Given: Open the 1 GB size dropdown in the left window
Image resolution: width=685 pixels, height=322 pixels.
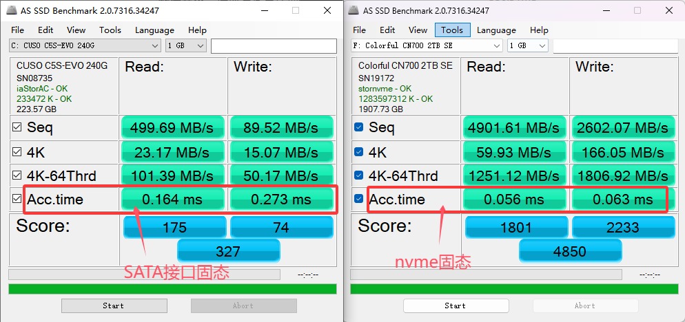Looking at the screenshot, I should click(186, 45).
